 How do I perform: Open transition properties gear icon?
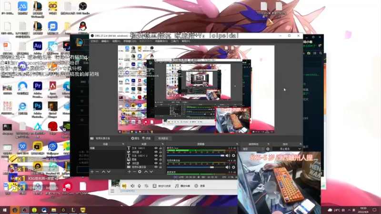coord(268,149)
